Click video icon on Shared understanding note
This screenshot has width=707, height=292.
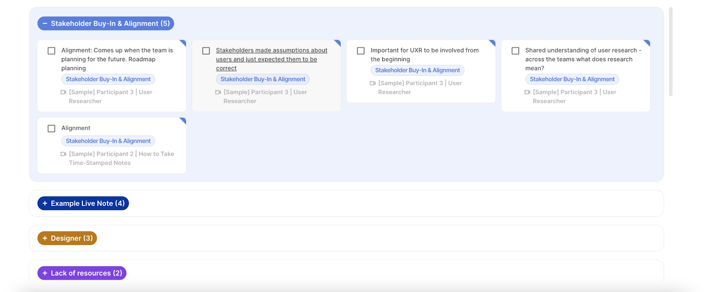pyautogui.click(x=527, y=92)
